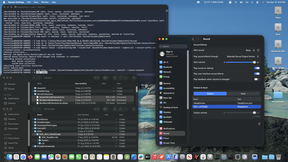Toggle Play user interface sound effects
Viewport: 288px width, 162px height.
pos(257,74)
